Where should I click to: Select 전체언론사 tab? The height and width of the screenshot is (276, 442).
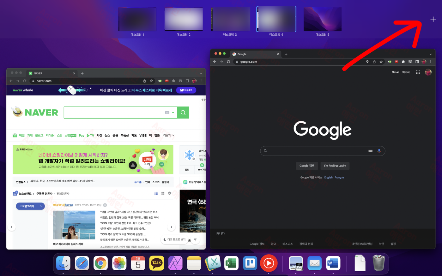(63, 194)
